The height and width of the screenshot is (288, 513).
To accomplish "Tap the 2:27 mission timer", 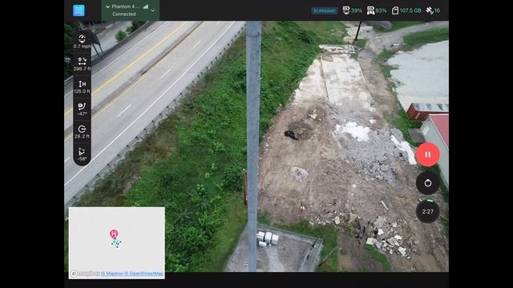I will 427,211.
